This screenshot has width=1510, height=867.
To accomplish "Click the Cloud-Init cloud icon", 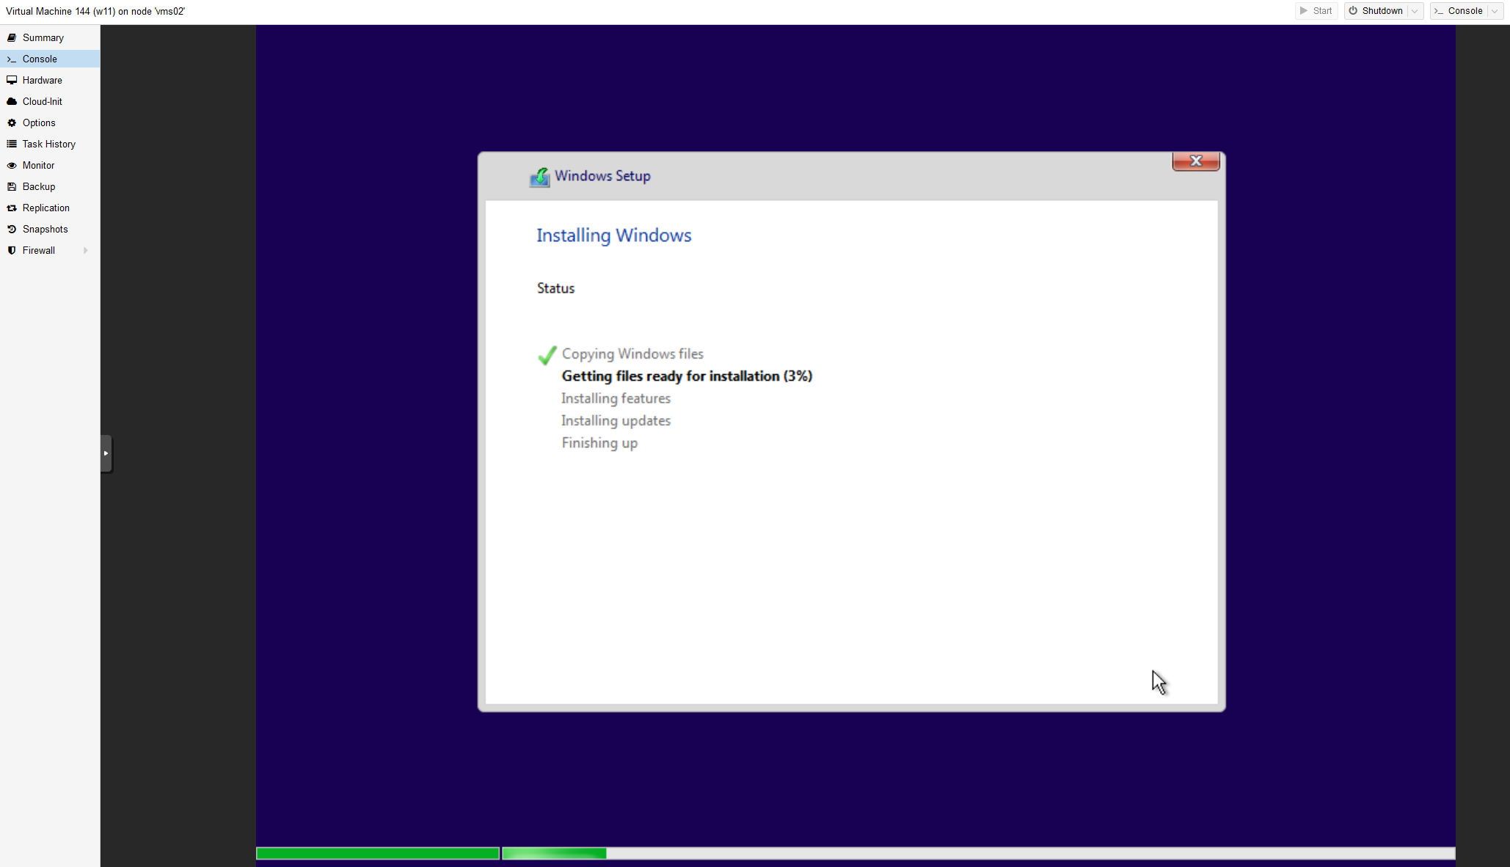I will tap(12, 101).
